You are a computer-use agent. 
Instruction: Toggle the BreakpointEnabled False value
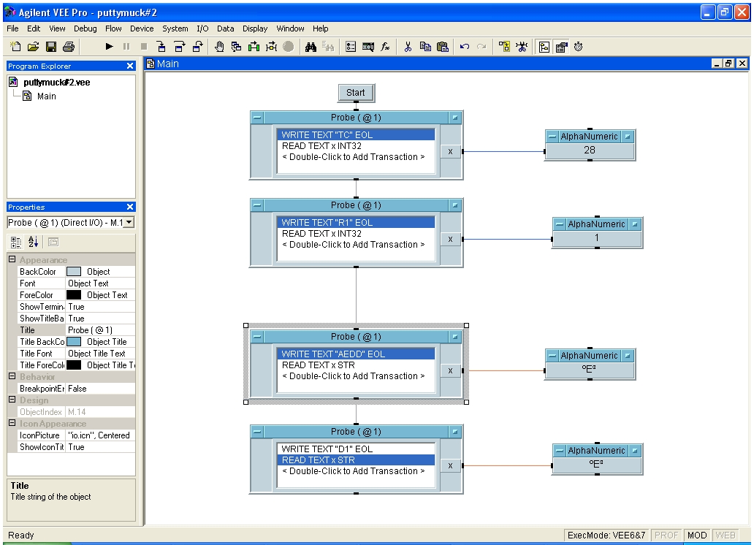tap(100, 389)
